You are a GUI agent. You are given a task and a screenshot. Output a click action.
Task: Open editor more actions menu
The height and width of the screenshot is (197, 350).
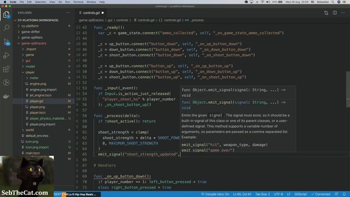343,13
